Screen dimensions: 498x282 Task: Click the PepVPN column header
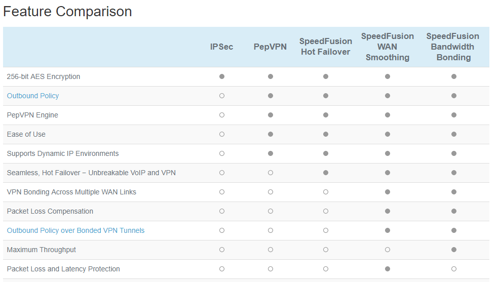tap(270, 47)
